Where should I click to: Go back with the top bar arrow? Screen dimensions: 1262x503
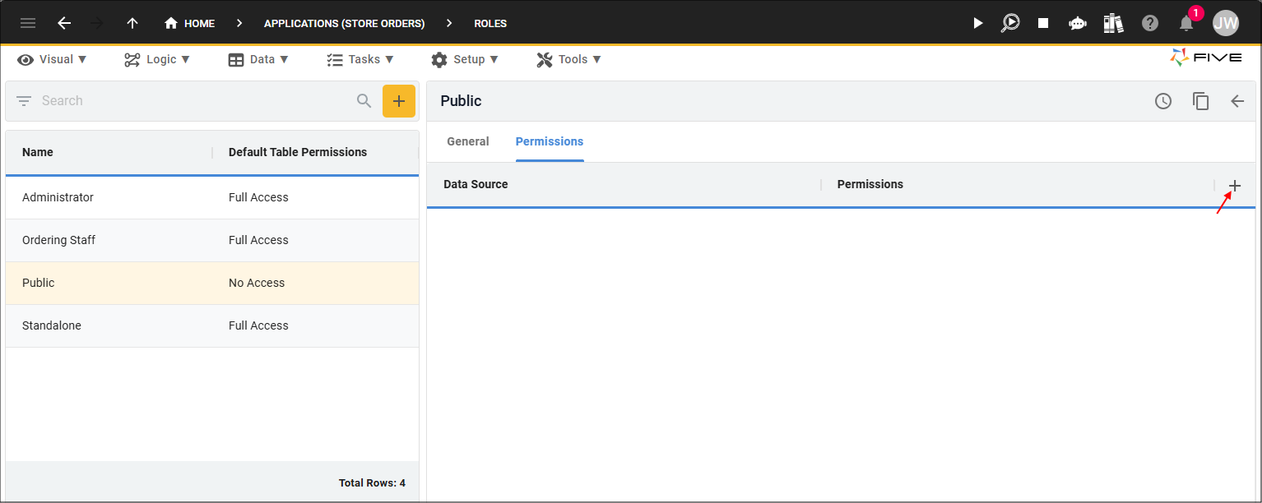[x=64, y=23]
